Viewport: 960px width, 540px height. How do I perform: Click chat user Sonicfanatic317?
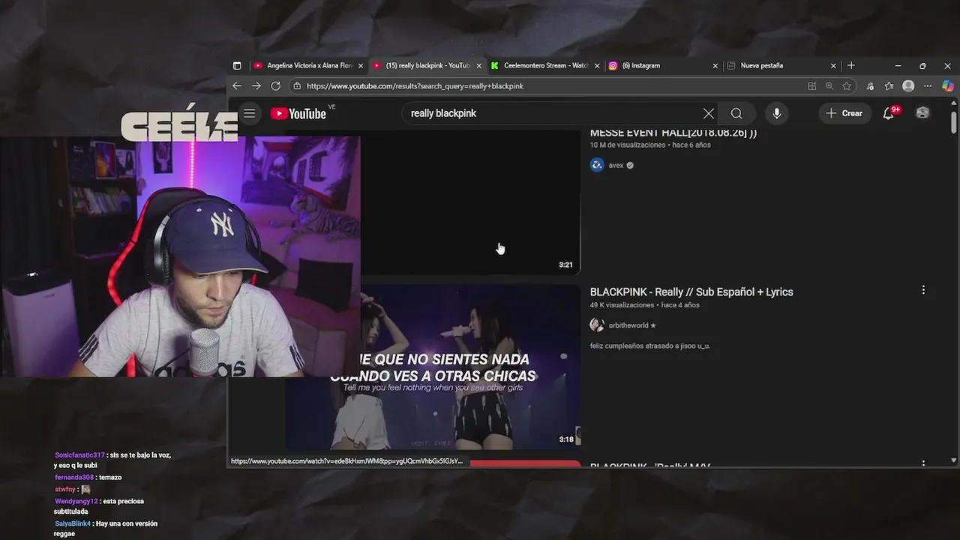pos(79,455)
